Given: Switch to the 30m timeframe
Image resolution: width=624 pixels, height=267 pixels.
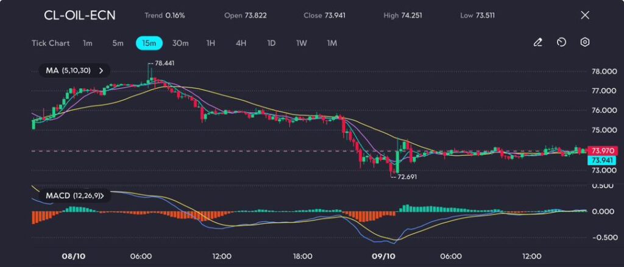Looking at the screenshot, I should tap(180, 43).
